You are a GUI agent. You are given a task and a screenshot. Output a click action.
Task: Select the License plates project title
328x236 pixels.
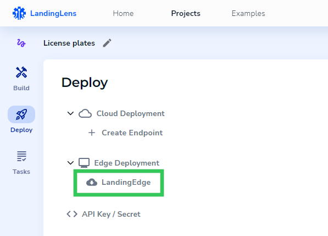pos(69,43)
